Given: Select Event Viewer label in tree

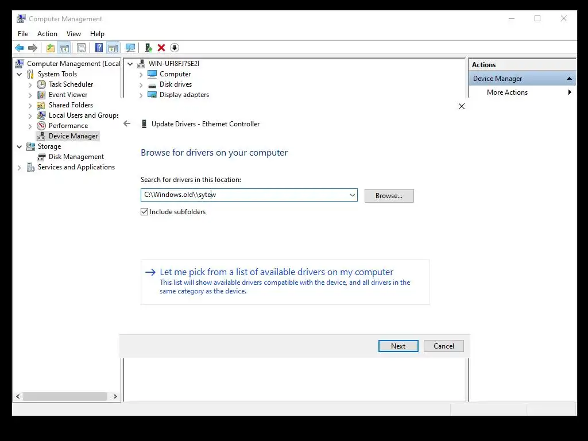Looking at the screenshot, I should coord(68,95).
